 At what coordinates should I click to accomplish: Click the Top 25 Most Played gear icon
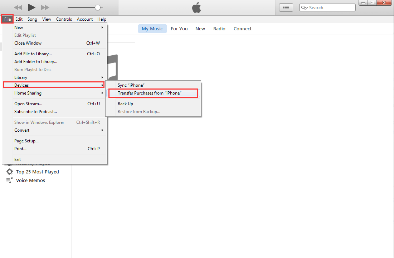(x=10, y=172)
